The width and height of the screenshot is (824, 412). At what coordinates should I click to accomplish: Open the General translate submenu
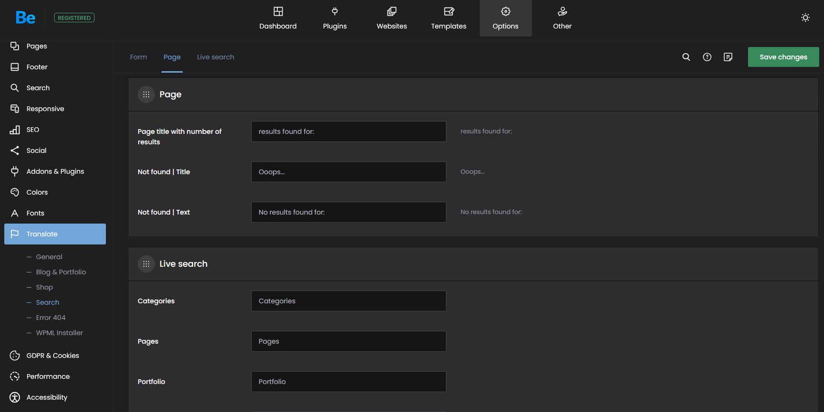(49, 257)
